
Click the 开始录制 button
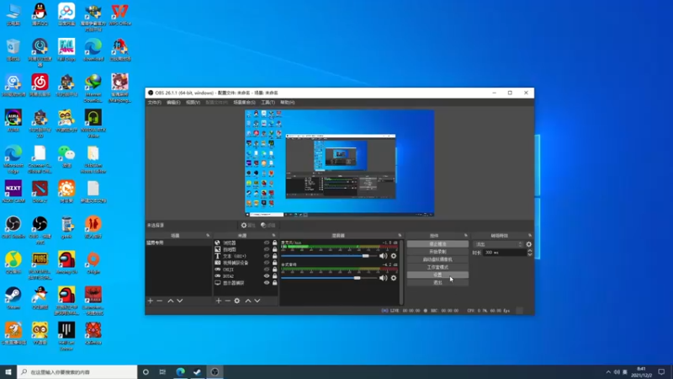437,252
